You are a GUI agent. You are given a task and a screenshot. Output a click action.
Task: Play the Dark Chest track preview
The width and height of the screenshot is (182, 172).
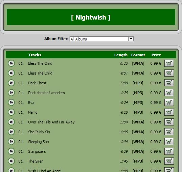pos(11,83)
